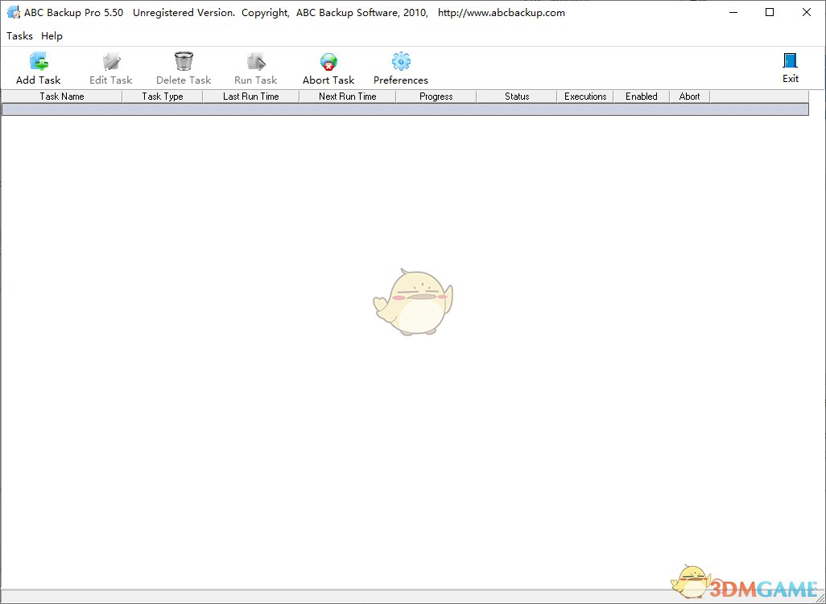826x604 pixels.
Task: Click the Abort column header
Action: pyautogui.click(x=689, y=96)
